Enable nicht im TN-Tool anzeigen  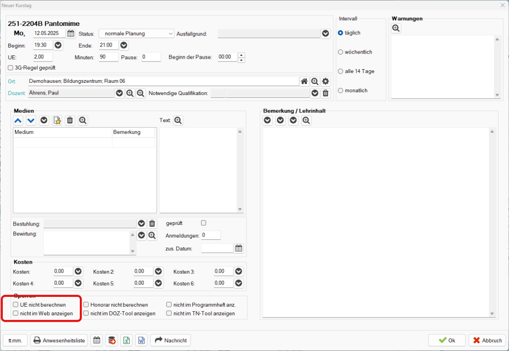(x=169, y=313)
